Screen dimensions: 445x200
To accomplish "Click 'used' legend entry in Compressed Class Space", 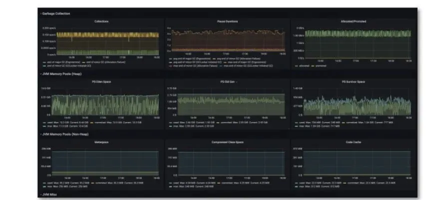I will pos(192,183).
